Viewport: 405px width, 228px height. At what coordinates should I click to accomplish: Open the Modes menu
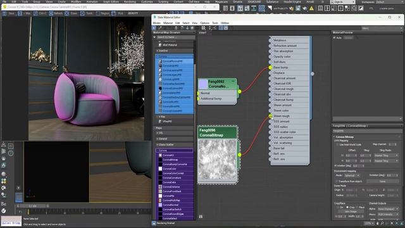(x=156, y=23)
